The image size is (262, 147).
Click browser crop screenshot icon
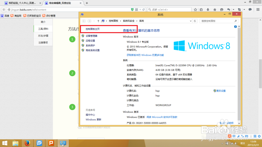point(239,10)
